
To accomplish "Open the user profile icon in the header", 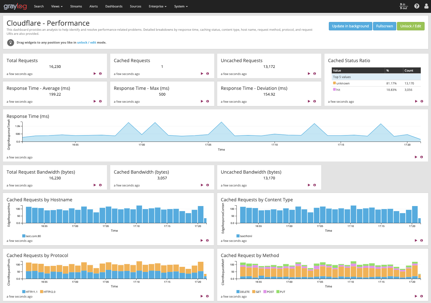I will 426,6.
